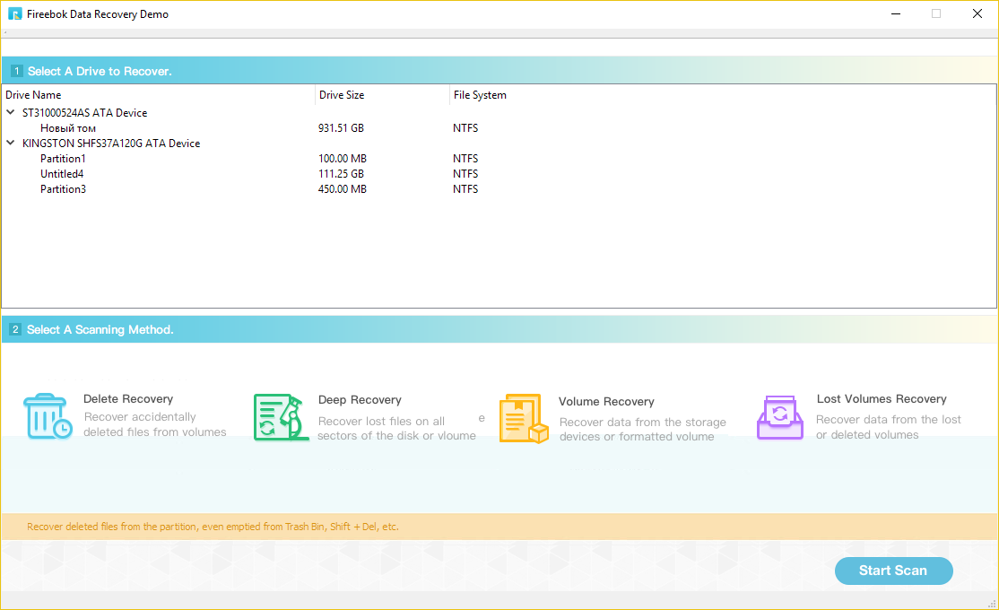Pick the Lost Volumes Recovery inbox icon
Image resolution: width=999 pixels, height=610 pixels.
(x=779, y=418)
